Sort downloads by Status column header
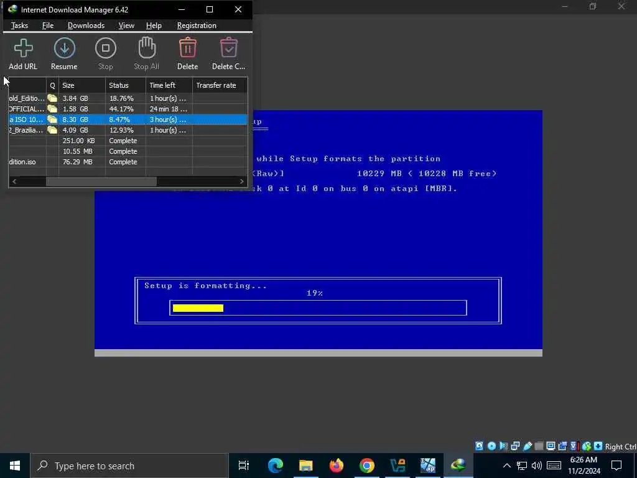The width and height of the screenshot is (637, 478). pyautogui.click(x=126, y=85)
